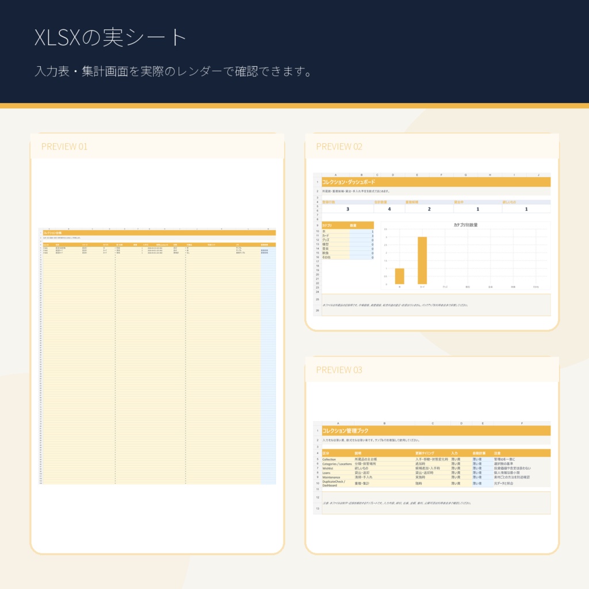Click the subtitle "入力表・集計画面を実際のレンダーで確認できます。"

(174, 71)
